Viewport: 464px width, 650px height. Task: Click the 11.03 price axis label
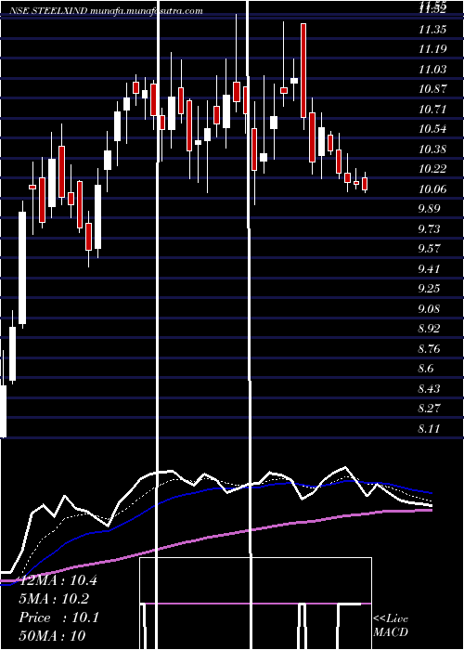click(432, 70)
